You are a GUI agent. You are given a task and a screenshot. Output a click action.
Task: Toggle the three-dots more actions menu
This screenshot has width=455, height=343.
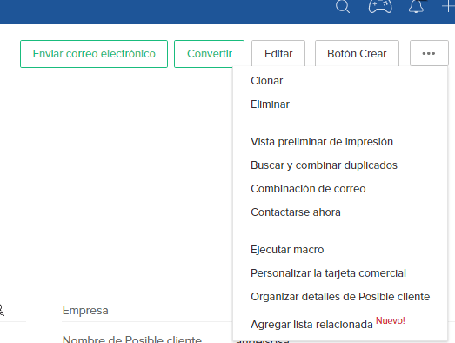click(x=429, y=53)
